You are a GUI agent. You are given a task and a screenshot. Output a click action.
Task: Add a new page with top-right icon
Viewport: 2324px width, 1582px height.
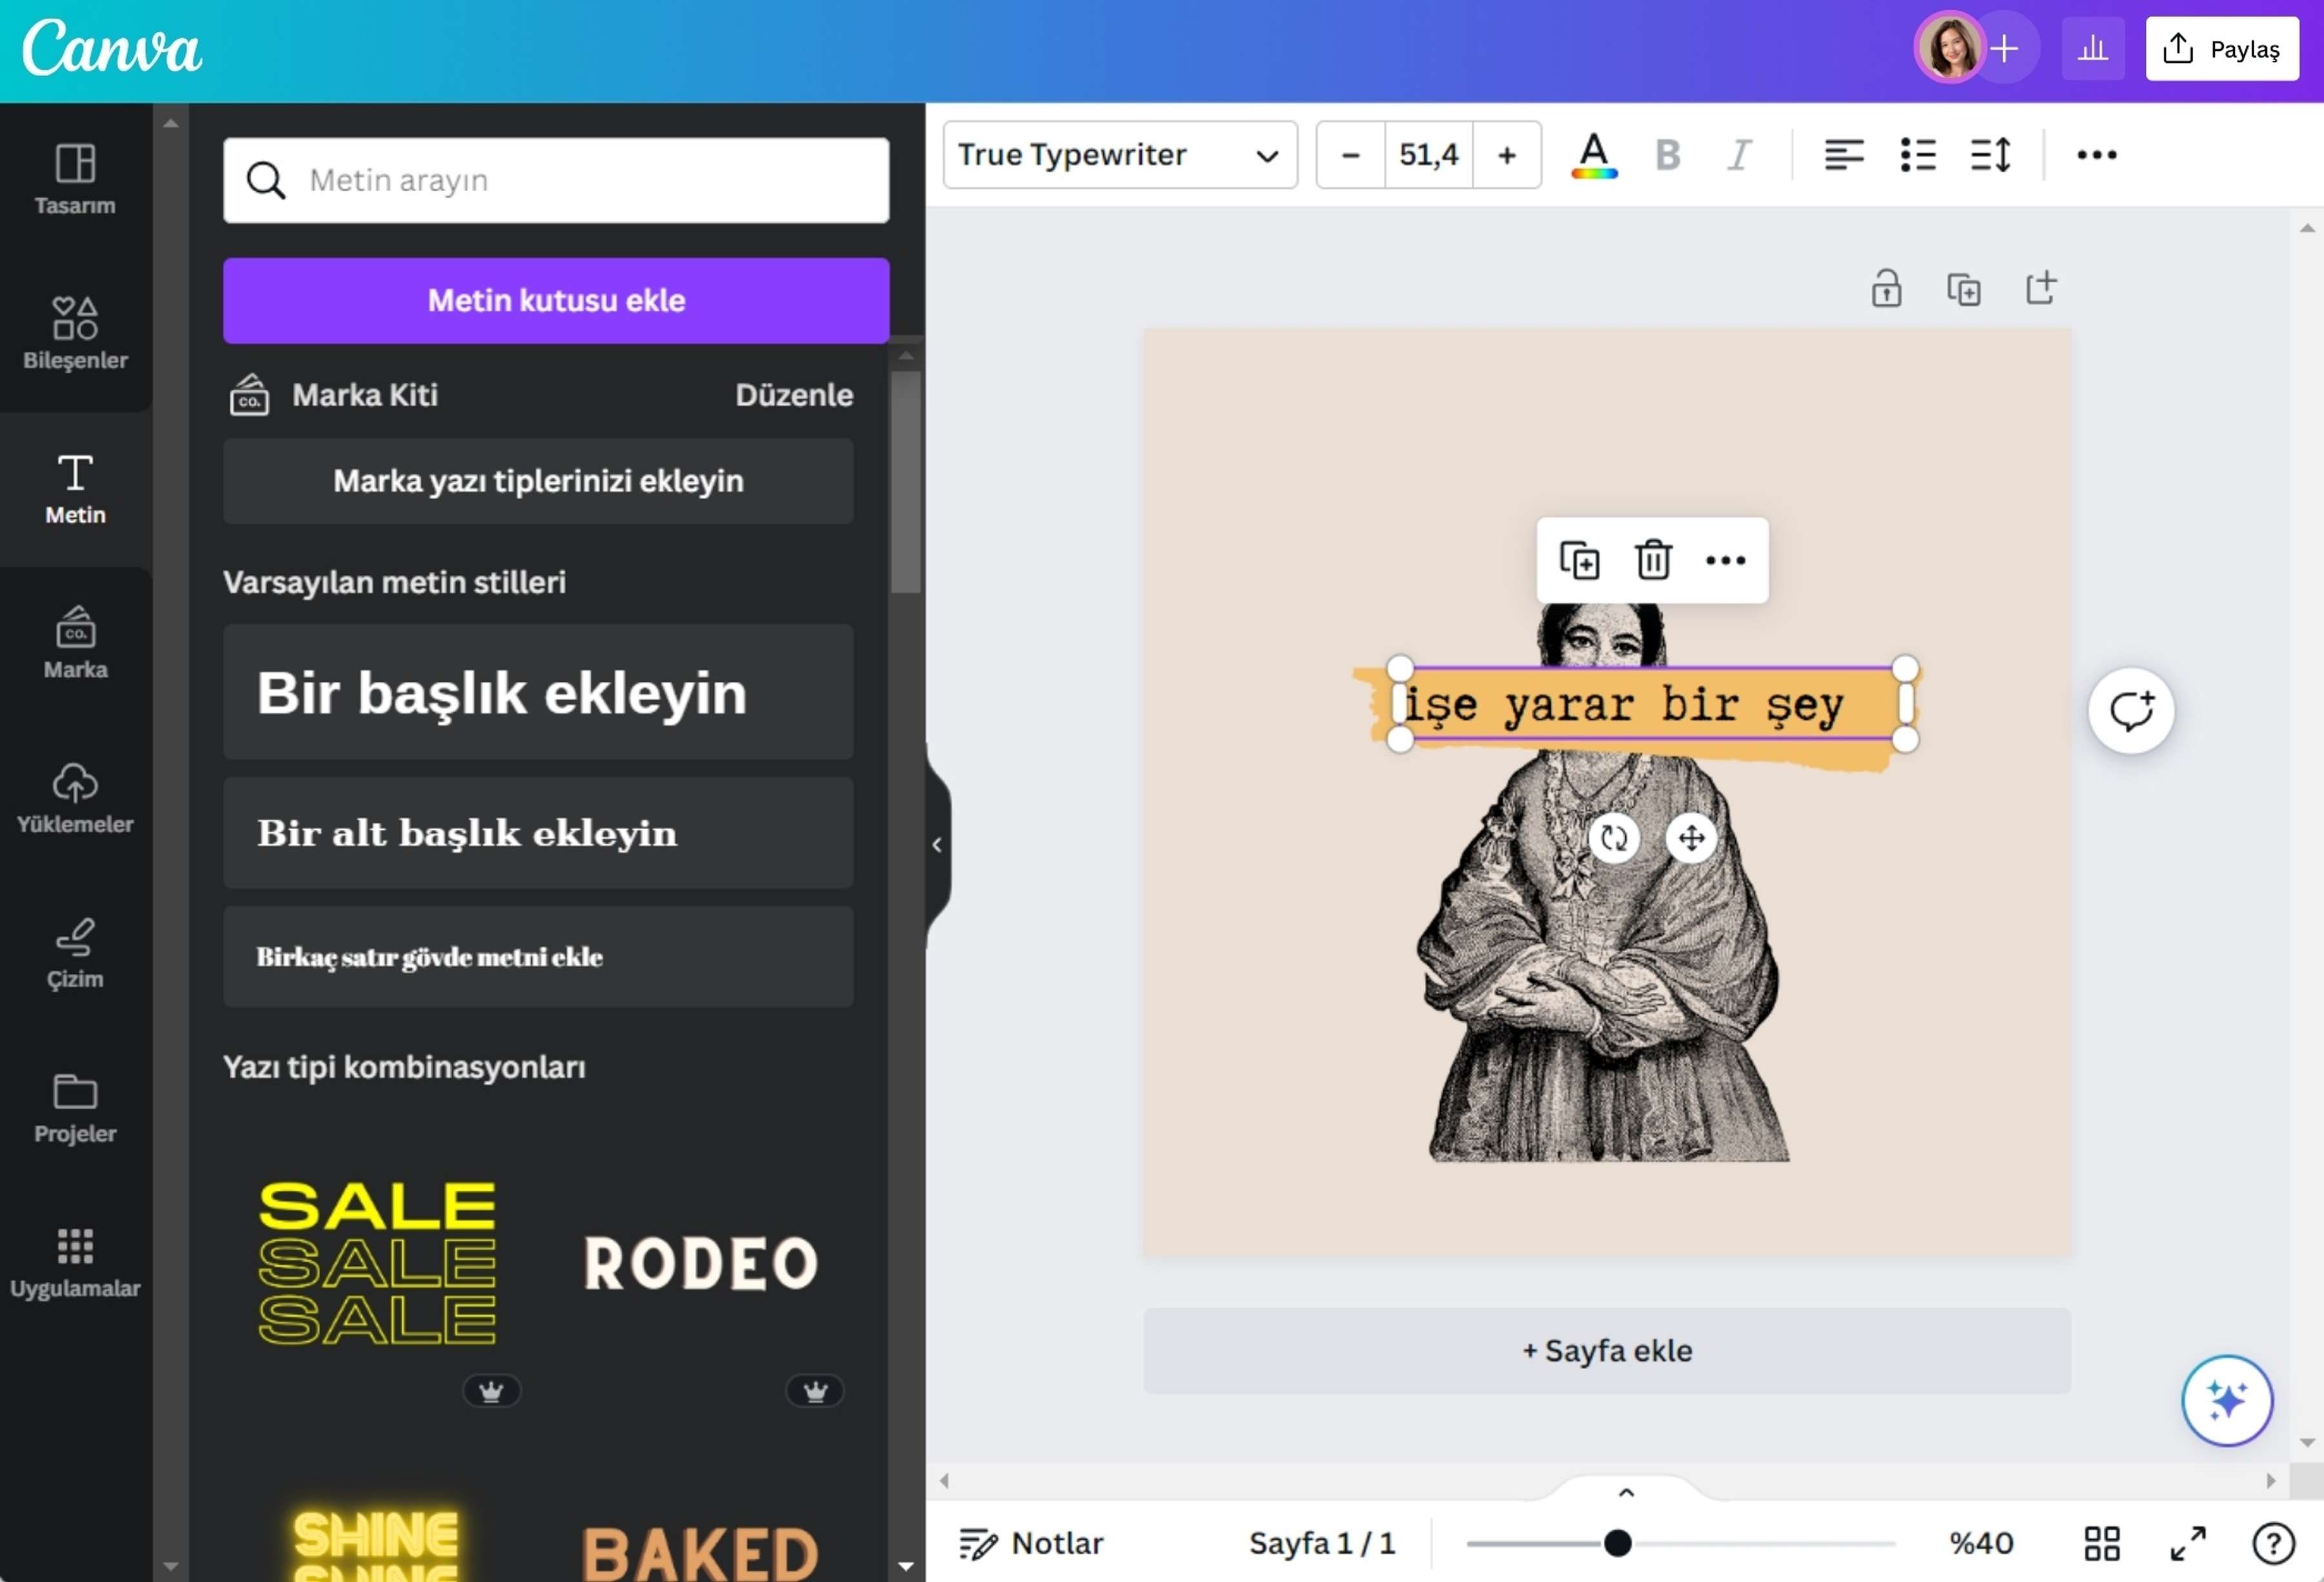click(2040, 288)
